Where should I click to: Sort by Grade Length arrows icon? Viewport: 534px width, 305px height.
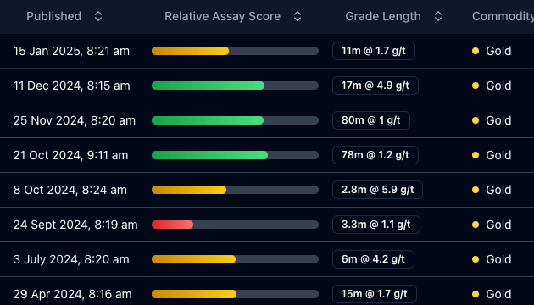coord(438,16)
